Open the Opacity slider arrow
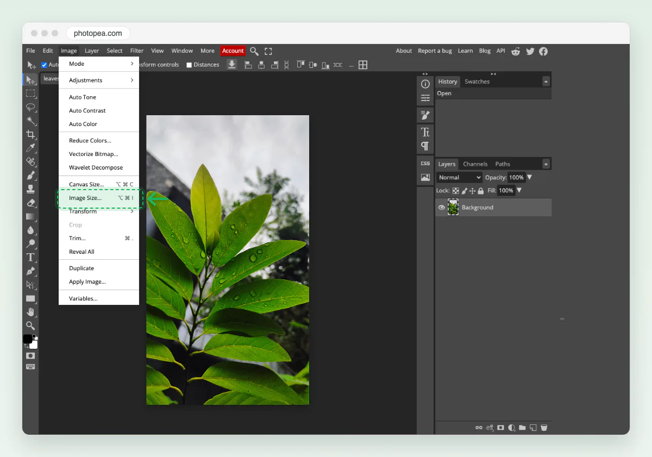The width and height of the screenshot is (652, 457). click(530, 177)
